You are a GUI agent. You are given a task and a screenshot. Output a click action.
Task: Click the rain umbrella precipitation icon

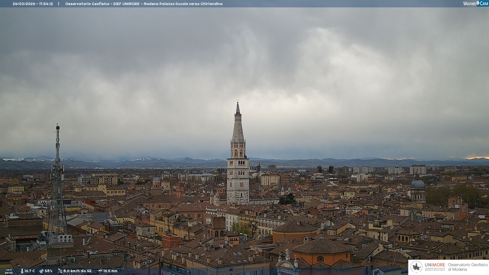[100, 271]
